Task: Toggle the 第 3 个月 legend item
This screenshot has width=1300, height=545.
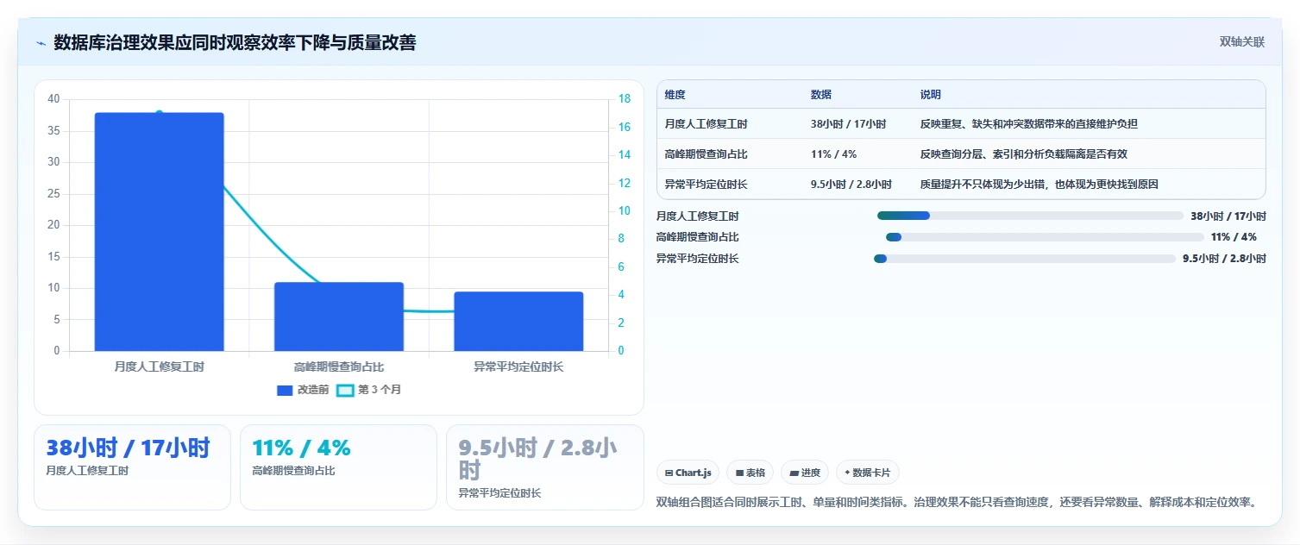Action: [368, 390]
